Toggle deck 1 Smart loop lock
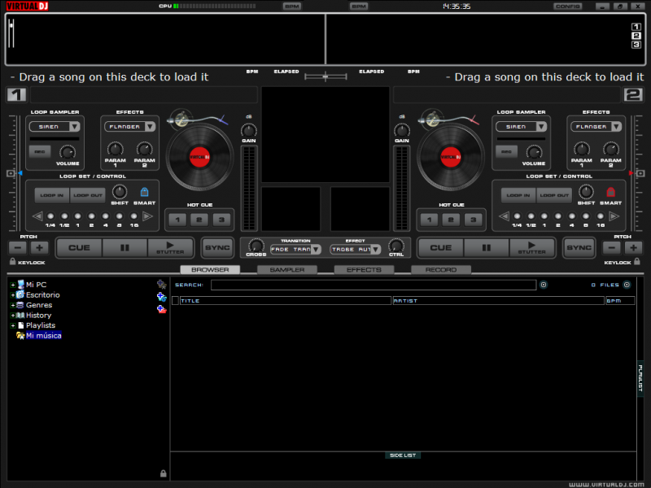 pos(144,192)
